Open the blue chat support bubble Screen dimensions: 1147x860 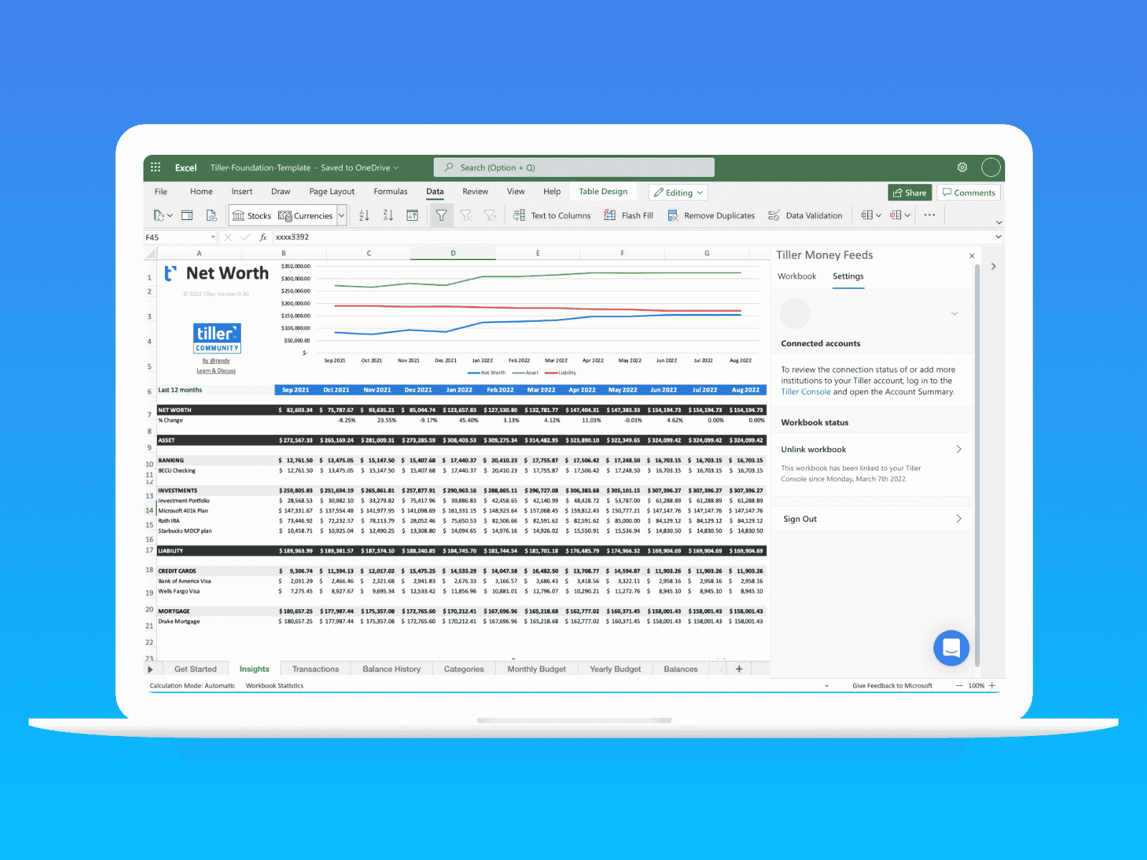[951, 648]
